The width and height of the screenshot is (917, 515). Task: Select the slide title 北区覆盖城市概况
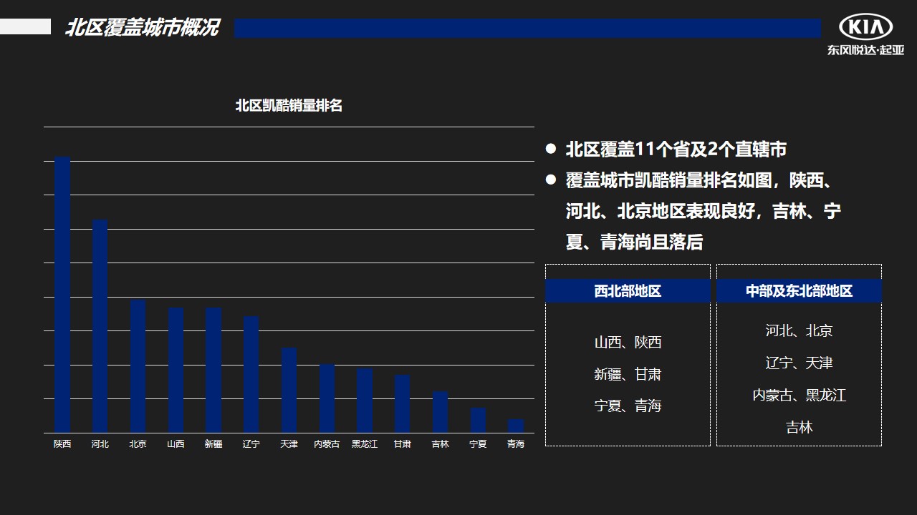pos(141,28)
